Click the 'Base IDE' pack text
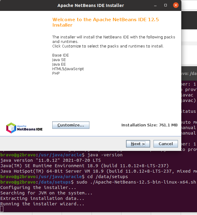The image size is (197, 215). (x=60, y=55)
